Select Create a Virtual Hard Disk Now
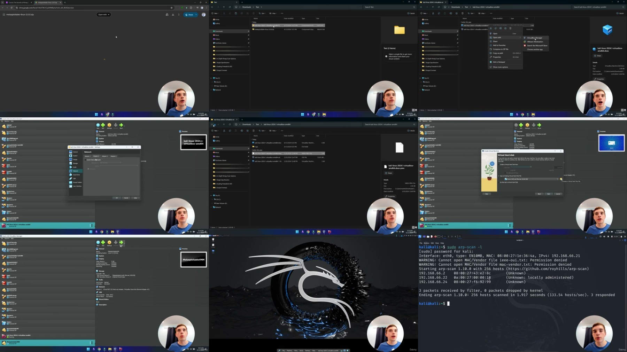Viewport: 627px width, 352px height. point(509,164)
